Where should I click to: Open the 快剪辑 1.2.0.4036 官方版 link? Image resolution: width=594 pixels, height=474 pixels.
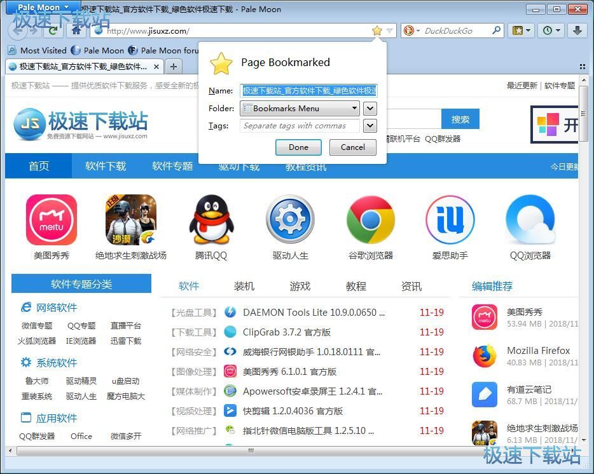(x=293, y=410)
